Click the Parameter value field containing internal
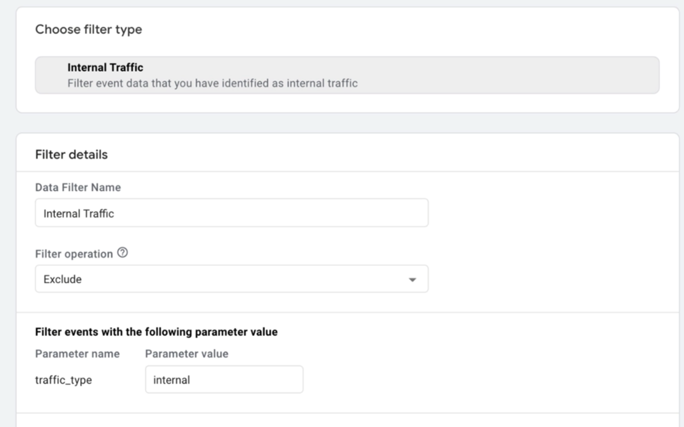 (224, 379)
